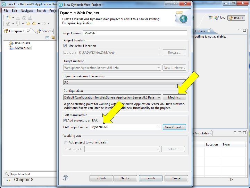The image size is (250, 188).
Task: Click the Previous Annotation toolbar icon
Action: point(18,24)
